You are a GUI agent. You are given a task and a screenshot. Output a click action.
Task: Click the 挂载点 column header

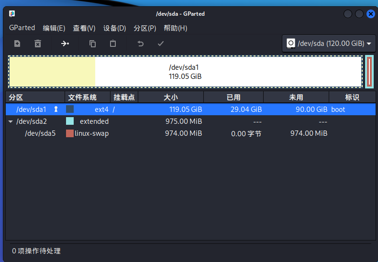point(124,97)
